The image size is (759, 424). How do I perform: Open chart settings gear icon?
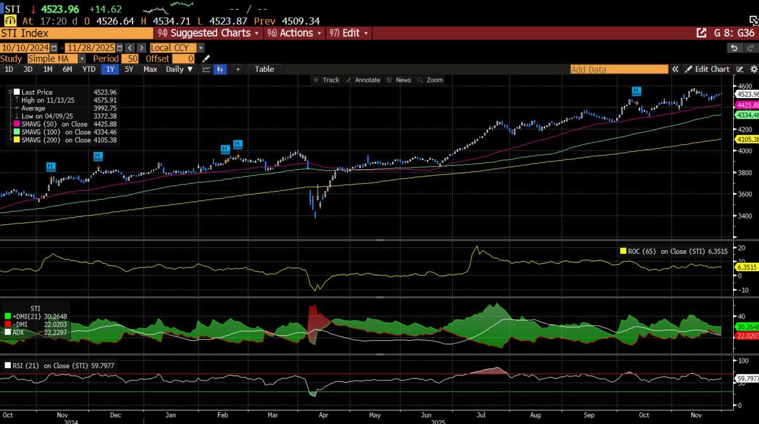pos(753,69)
